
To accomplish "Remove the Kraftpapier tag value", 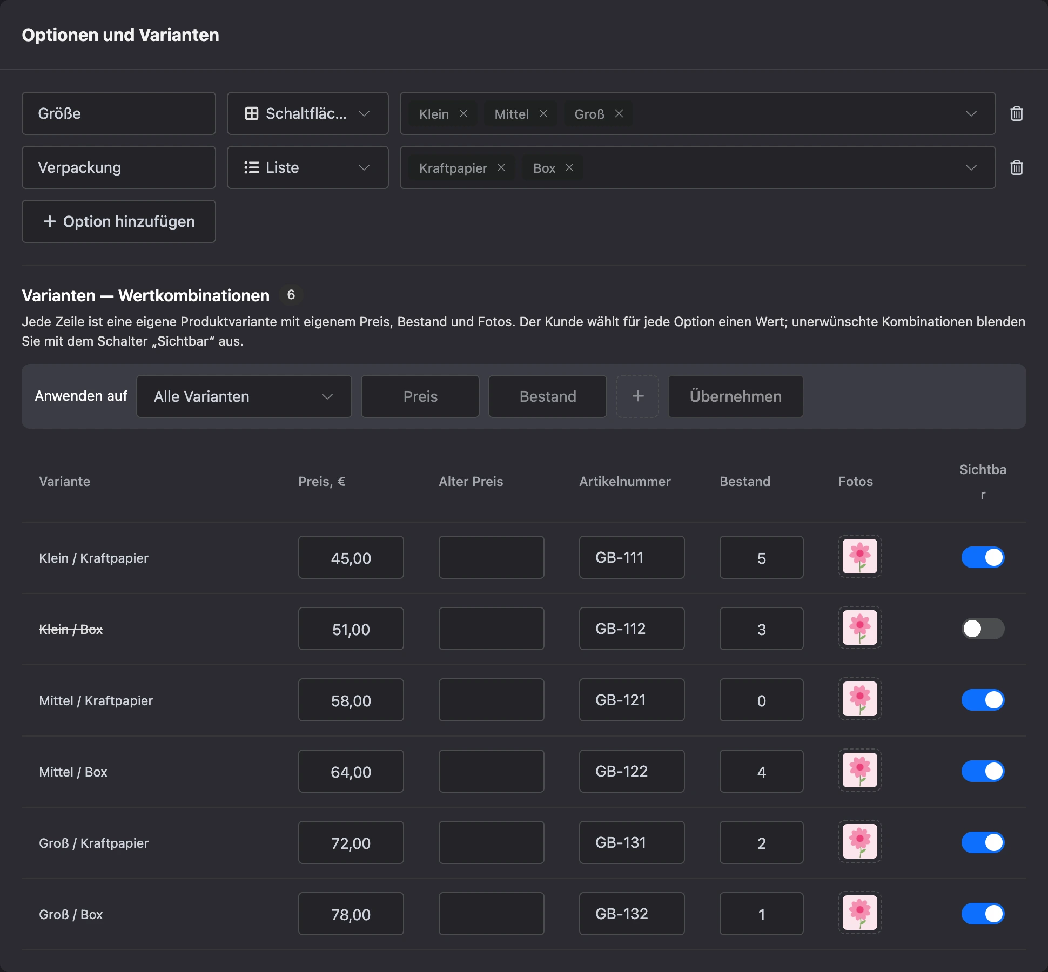I will click(x=501, y=168).
